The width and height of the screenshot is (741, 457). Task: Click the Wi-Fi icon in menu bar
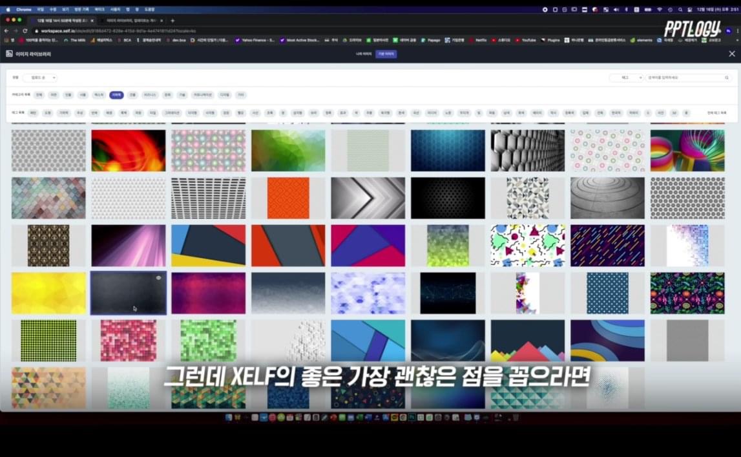pos(659,10)
